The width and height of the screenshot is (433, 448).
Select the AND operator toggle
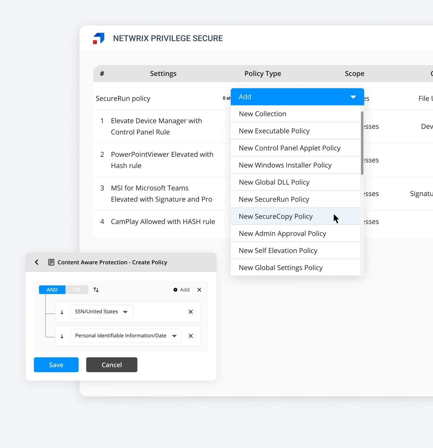click(52, 290)
